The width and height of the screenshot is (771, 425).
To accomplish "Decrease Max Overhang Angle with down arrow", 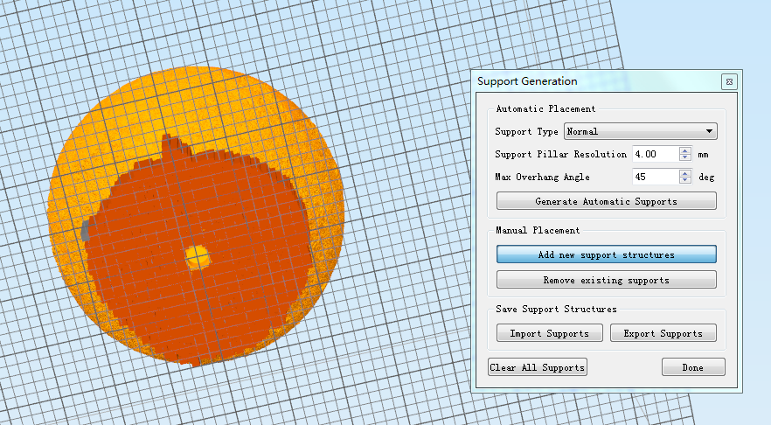I will pos(685,180).
